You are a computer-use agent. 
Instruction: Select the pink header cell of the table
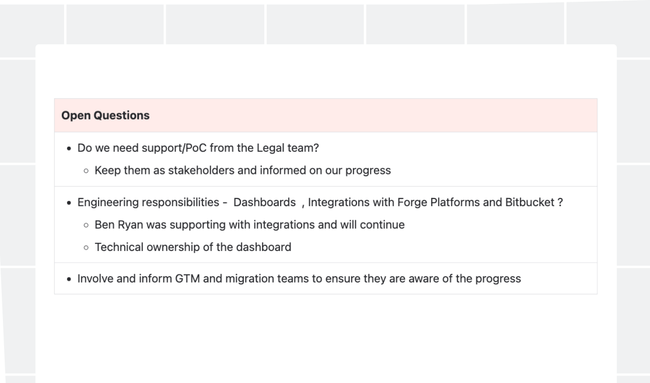point(326,116)
